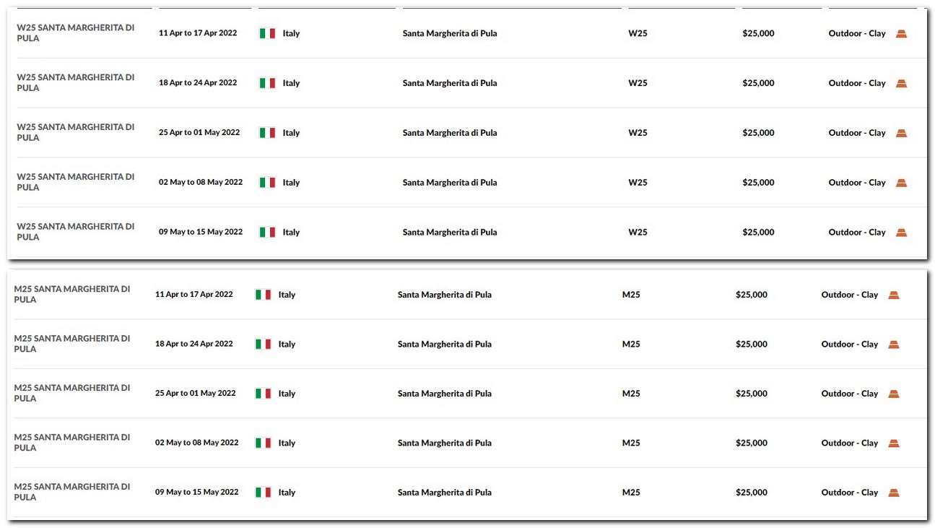Click Italy flag in W25 18 Apr row
The image size is (935, 528).
point(268,83)
